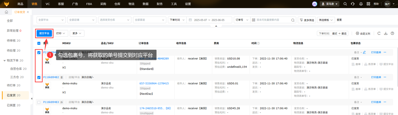Open the 更多 dropdown button
398x115 pixels.
point(77,33)
